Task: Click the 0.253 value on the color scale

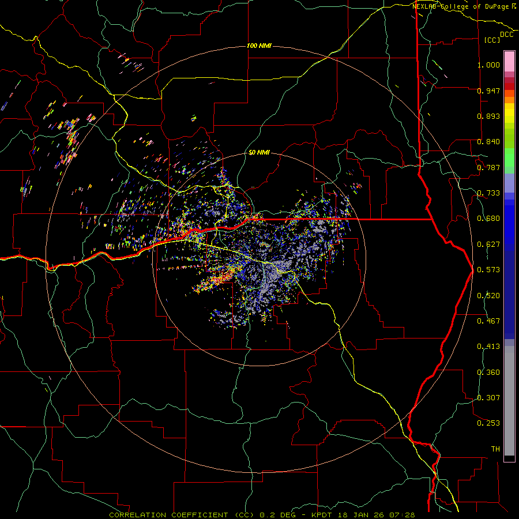Action: 488,423
